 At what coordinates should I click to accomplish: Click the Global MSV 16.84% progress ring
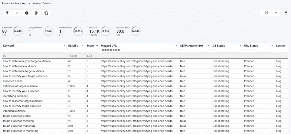[136, 31]
